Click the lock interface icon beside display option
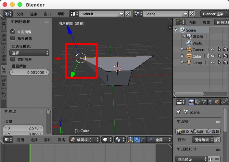This screenshot has height=162, width=229. tap(217, 140)
